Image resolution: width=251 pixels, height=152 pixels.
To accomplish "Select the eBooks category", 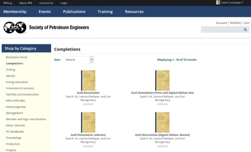I will [11, 76].
